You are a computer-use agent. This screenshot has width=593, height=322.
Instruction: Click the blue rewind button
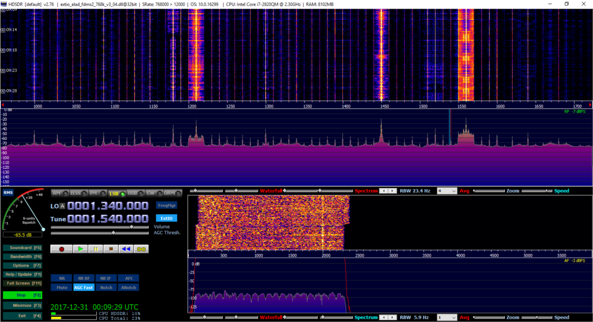pyautogui.click(x=126, y=249)
